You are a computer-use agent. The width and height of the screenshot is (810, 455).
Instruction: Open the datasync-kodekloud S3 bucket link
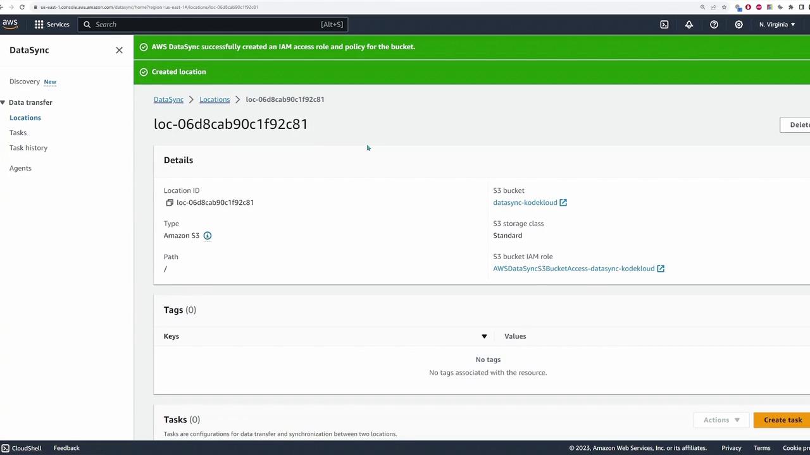tap(525, 203)
